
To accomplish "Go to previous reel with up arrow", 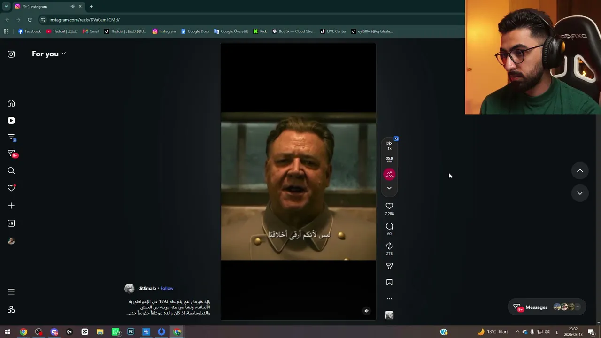I will tap(580, 171).
